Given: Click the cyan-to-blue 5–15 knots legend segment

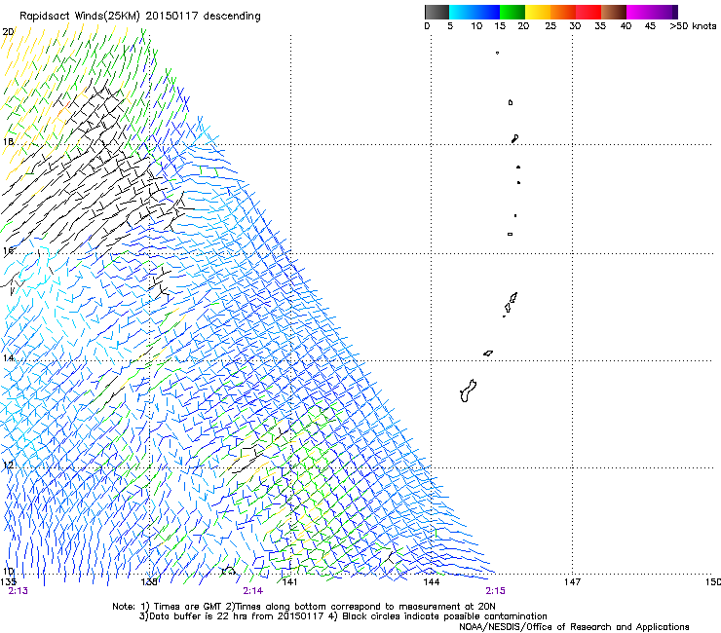Looking at the screenshot, I should click(474, 12).
